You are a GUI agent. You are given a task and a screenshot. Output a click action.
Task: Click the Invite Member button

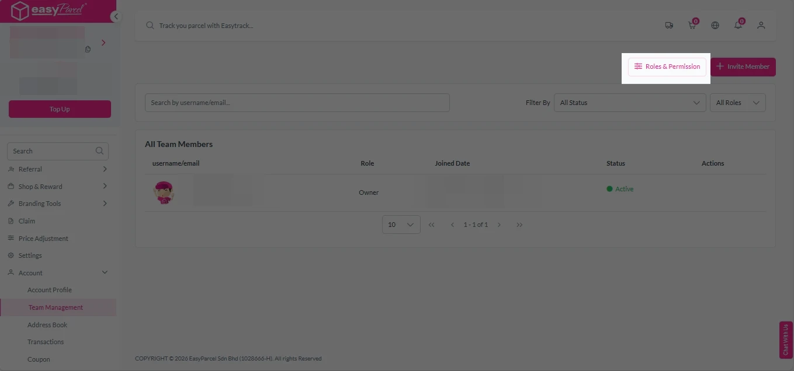743,66
